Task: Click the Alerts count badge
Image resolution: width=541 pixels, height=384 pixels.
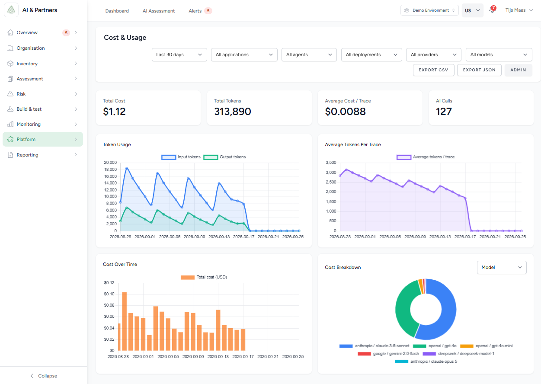Action: [208, 11]
